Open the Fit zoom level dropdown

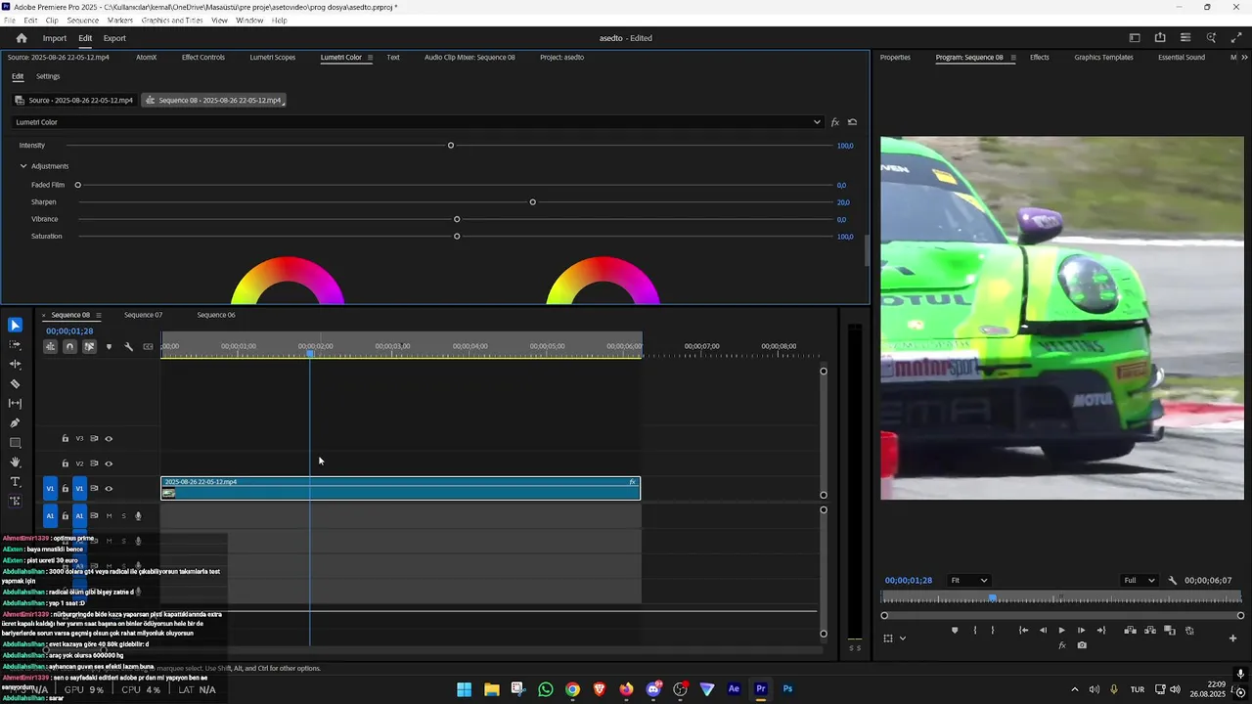point(969,580)
